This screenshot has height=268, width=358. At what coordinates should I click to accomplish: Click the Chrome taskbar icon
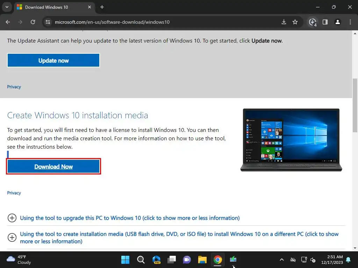217,260
